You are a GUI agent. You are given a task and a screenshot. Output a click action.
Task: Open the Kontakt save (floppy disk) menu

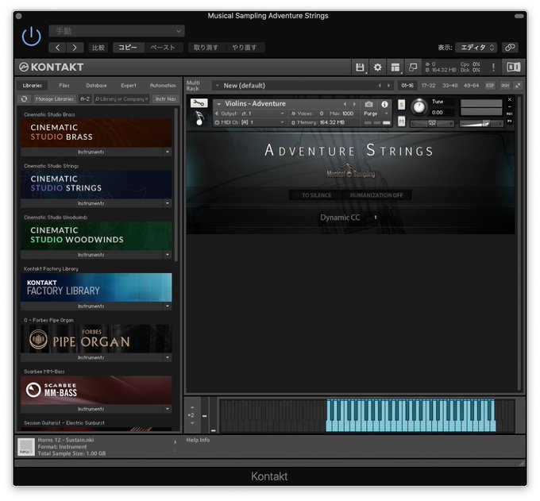click(360, 67)
